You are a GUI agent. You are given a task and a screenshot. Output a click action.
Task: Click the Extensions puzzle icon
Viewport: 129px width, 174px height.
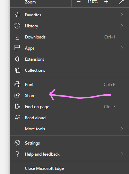(x=17, y=59)
